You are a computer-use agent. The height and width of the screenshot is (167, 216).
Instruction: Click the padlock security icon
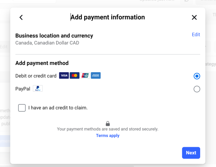pyautogui.click(x=108, y=123)
